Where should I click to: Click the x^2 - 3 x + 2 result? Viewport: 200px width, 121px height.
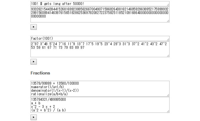43,107
